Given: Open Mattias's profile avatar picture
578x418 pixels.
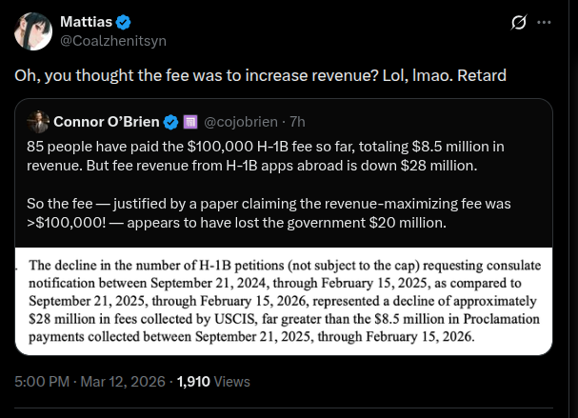Looking at the screenshot, I should [33, 31].
